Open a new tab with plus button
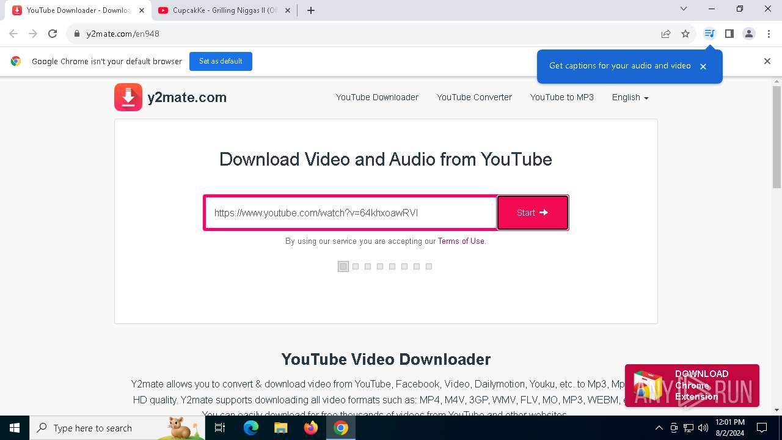The image size is (782, 440). point(311,10)
